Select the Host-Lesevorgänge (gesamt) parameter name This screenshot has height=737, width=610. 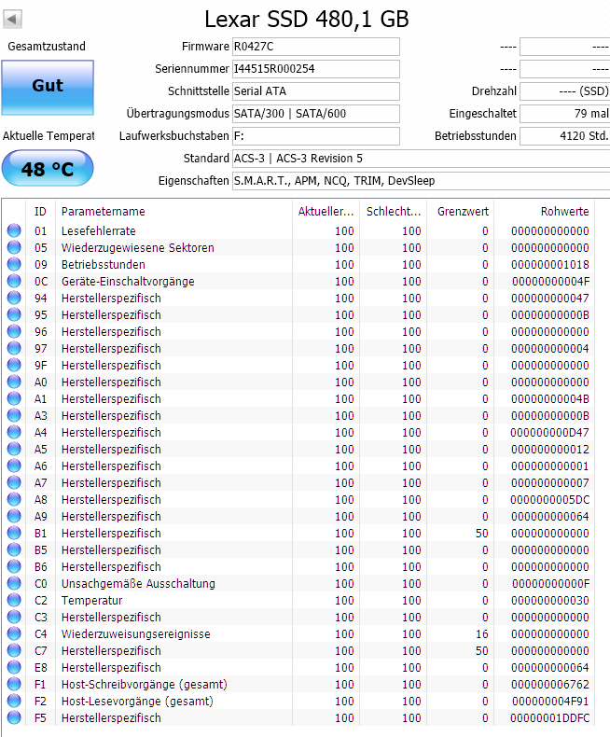point(137,702)
